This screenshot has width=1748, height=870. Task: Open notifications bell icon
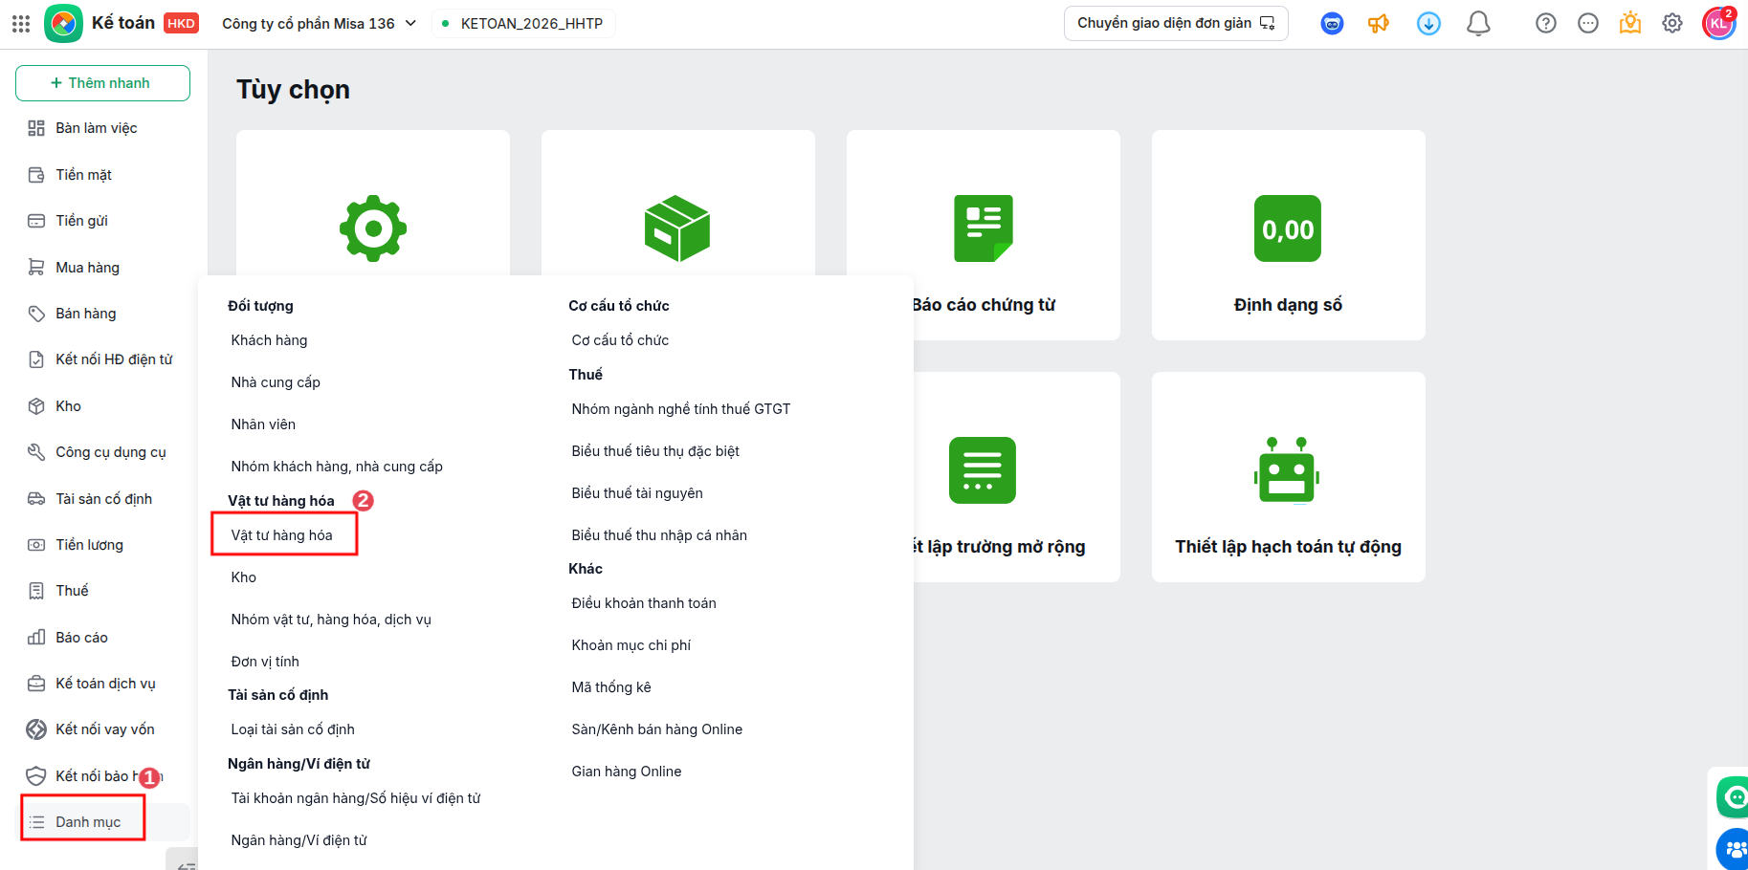click(1478, 24)
